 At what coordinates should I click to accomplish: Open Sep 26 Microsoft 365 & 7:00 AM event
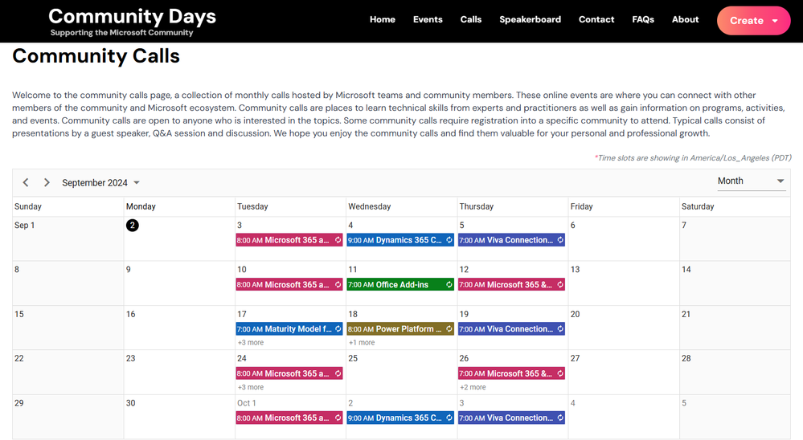click(x=511, y=373)
